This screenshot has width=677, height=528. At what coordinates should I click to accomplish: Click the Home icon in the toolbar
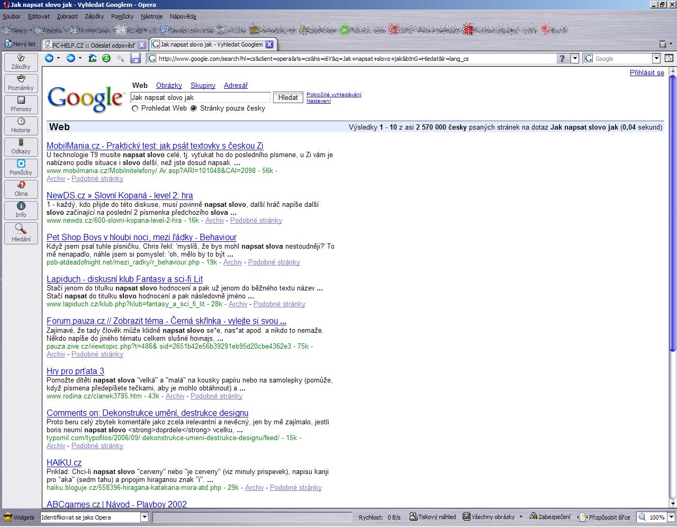[93, 58]
